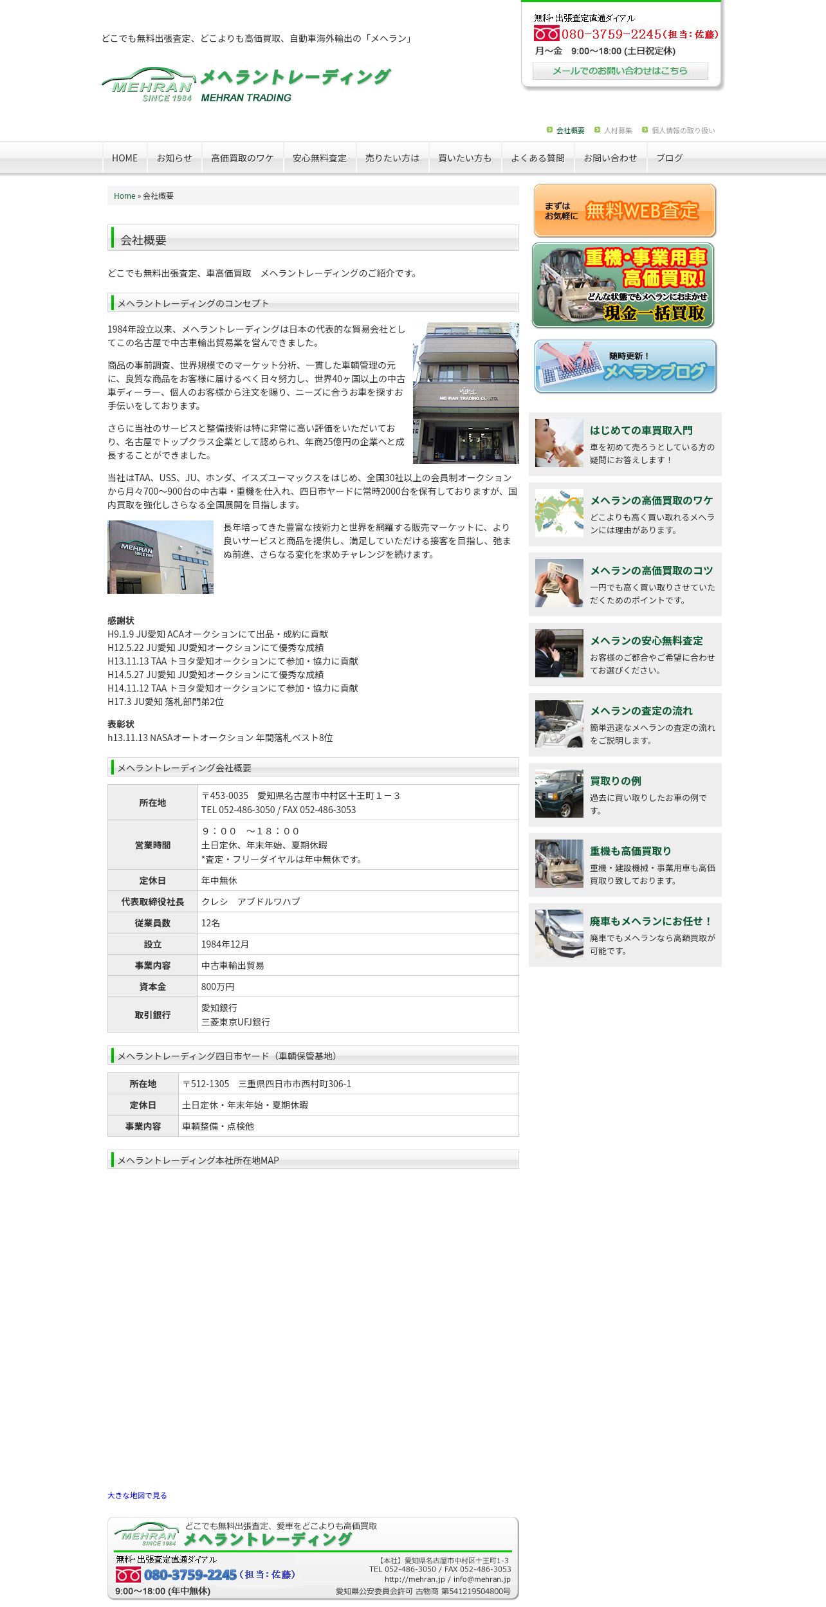Click the Mehran office building photo
Screen dimensions: 826x1607
466,393
